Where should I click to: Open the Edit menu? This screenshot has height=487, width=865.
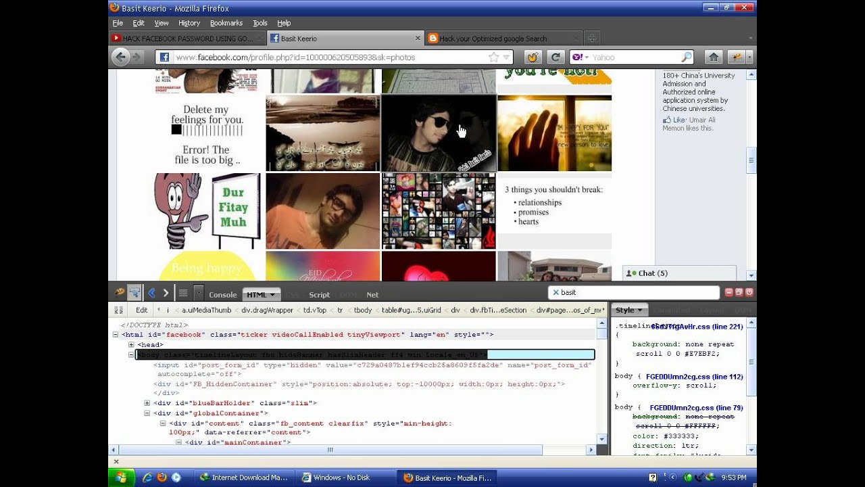[x=139, y=23]
